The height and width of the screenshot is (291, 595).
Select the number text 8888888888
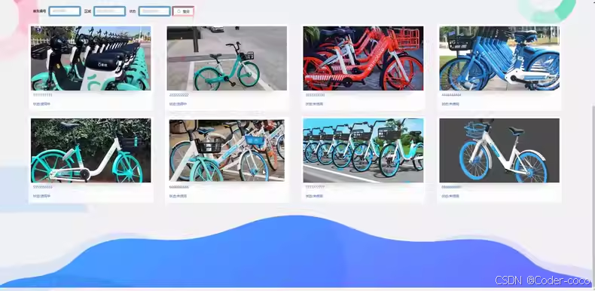(x=451, y=187)
